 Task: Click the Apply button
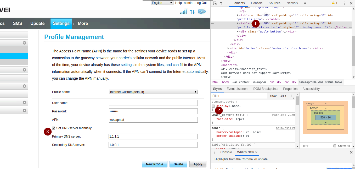pyautogui.click(x=198, y=164)
